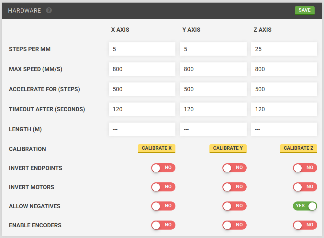Enable encoders on the Z axis
This screenshot has width=324, height=238.
coord(305,225)
